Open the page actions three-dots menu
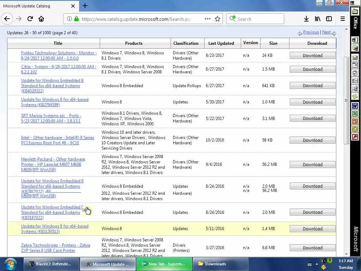This screenshot has height=271, width=361. click(x=207, y=19)
